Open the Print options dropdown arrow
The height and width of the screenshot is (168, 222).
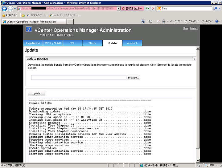coord(167,21)
